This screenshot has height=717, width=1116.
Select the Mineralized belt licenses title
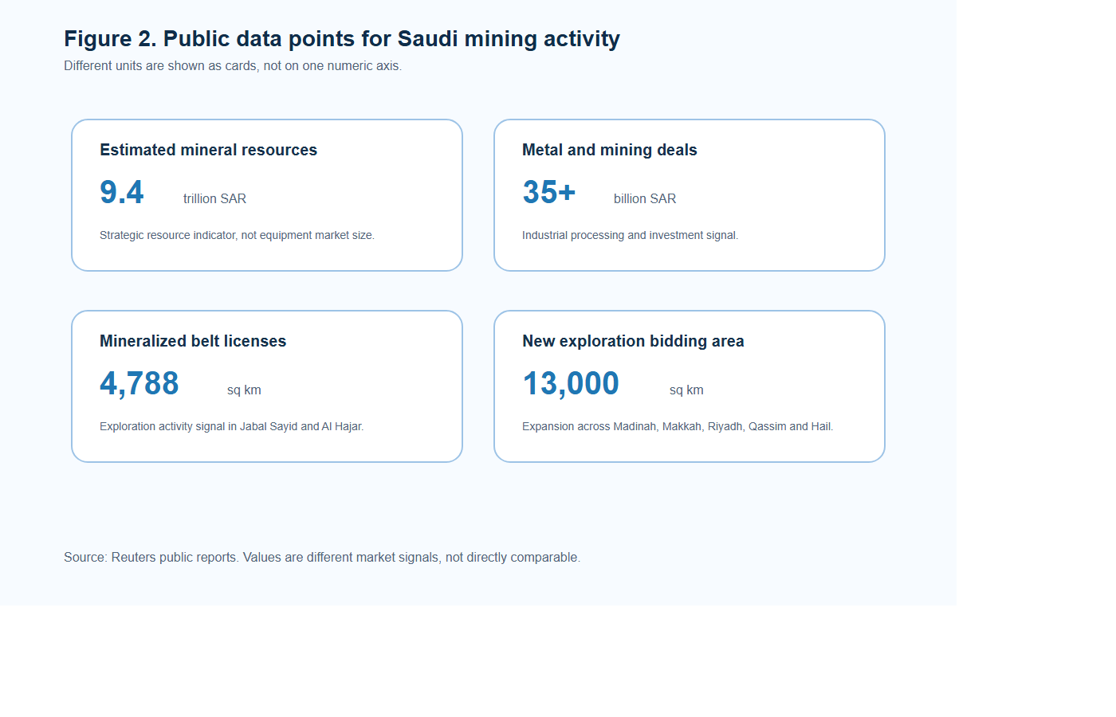(x=193, y=341)
